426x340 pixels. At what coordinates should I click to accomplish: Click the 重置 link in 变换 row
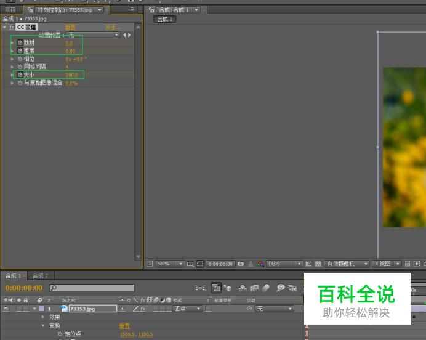click(124, 326)
